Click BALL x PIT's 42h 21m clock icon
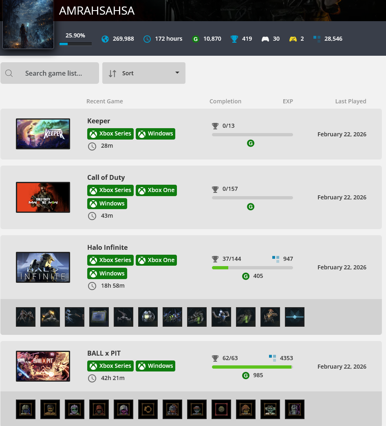Image resolution: width=386 pixels, height=426 pixels. pos(92,378)
